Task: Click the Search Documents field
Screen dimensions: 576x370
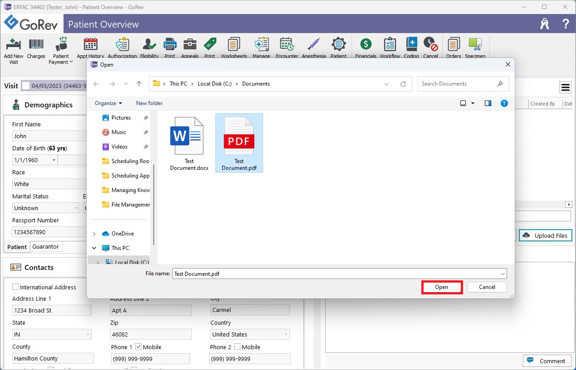Action: (463, 84)
